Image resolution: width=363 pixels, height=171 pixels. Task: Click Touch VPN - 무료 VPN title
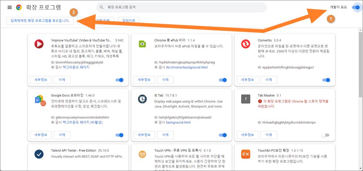tap(178, 150)
